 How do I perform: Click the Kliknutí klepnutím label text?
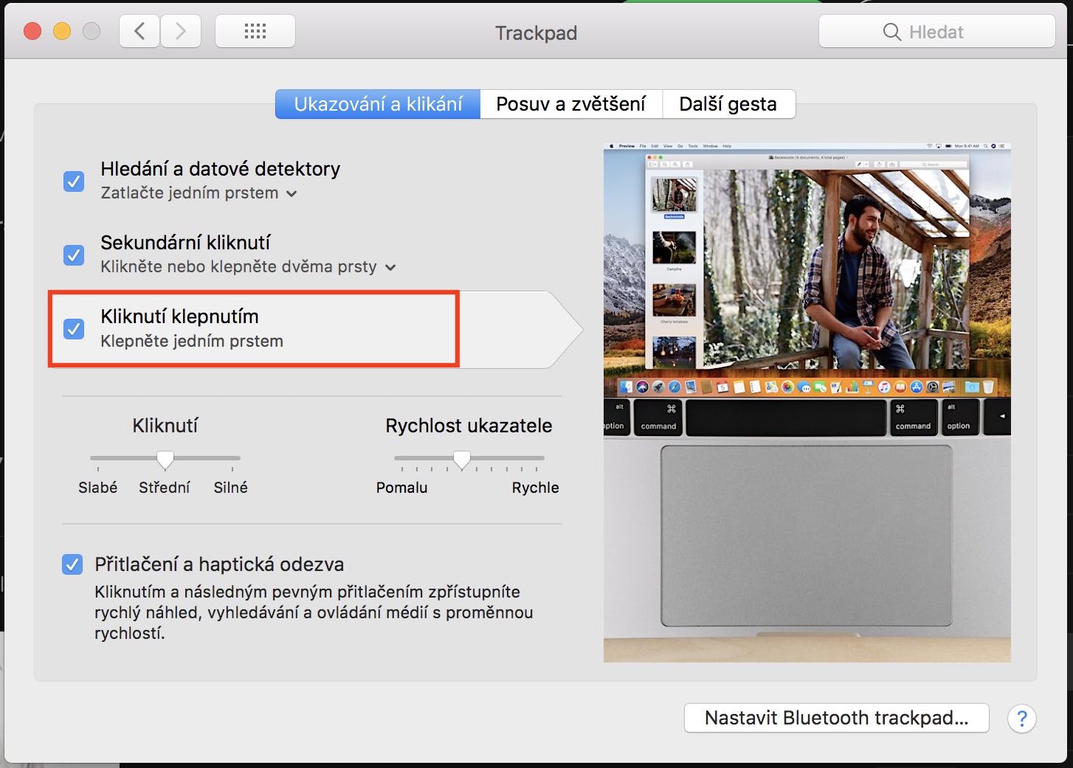pyautogui.click(x=179, y=316)
